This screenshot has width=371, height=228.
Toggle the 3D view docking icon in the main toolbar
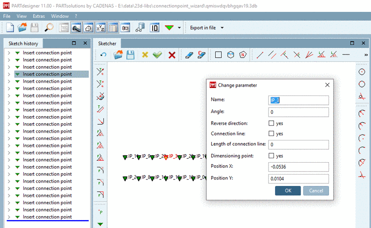point(88,28)
